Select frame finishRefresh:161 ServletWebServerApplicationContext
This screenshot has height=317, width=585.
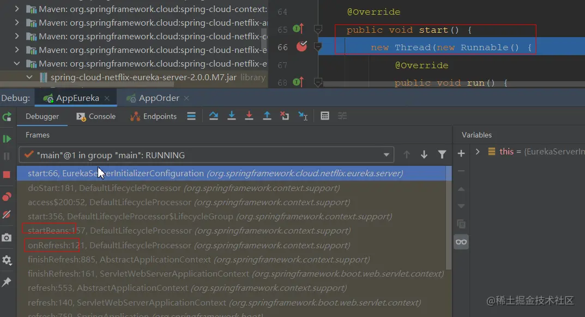click(231, 274)
